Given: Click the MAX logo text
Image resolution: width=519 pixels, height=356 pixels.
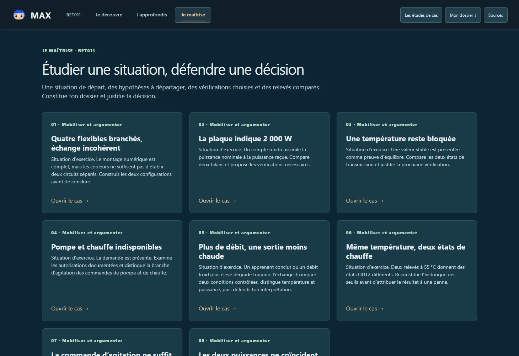Looking at the screenshot, I should pyautogui.click(x=41, y=15).
